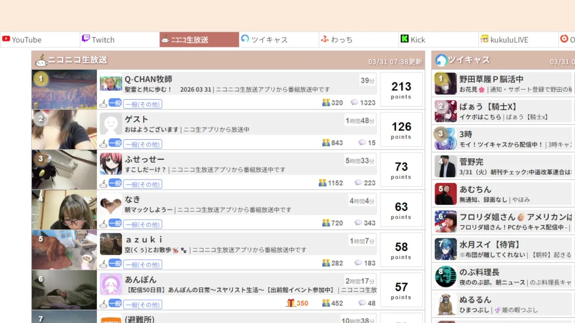
Task: Click the 126 points box
Action: (x=401, y=130)
